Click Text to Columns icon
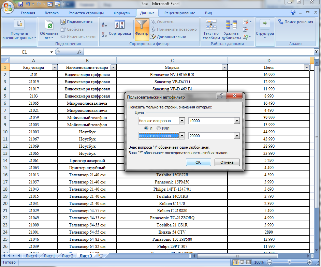321x267 pixels. pyautogui.click(x=211, y=24)
